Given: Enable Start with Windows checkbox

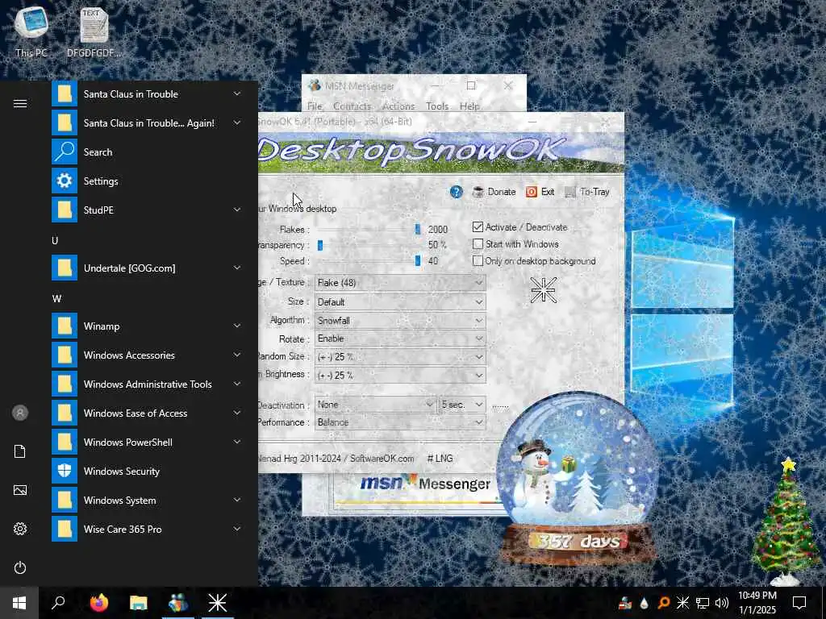Looking at the screenshot, I should click(x=478, y=244).
